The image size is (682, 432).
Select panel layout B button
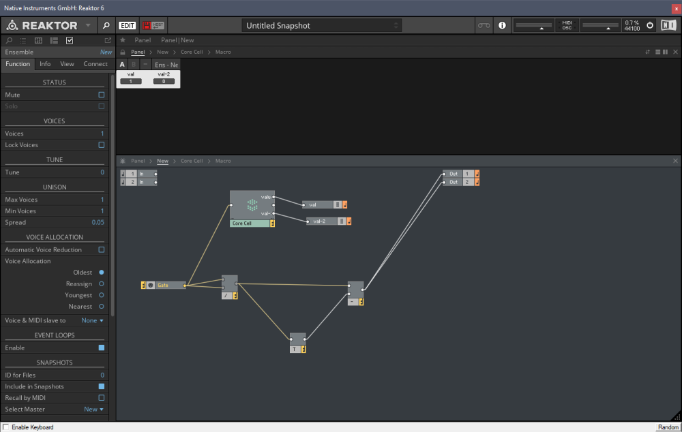134,64
